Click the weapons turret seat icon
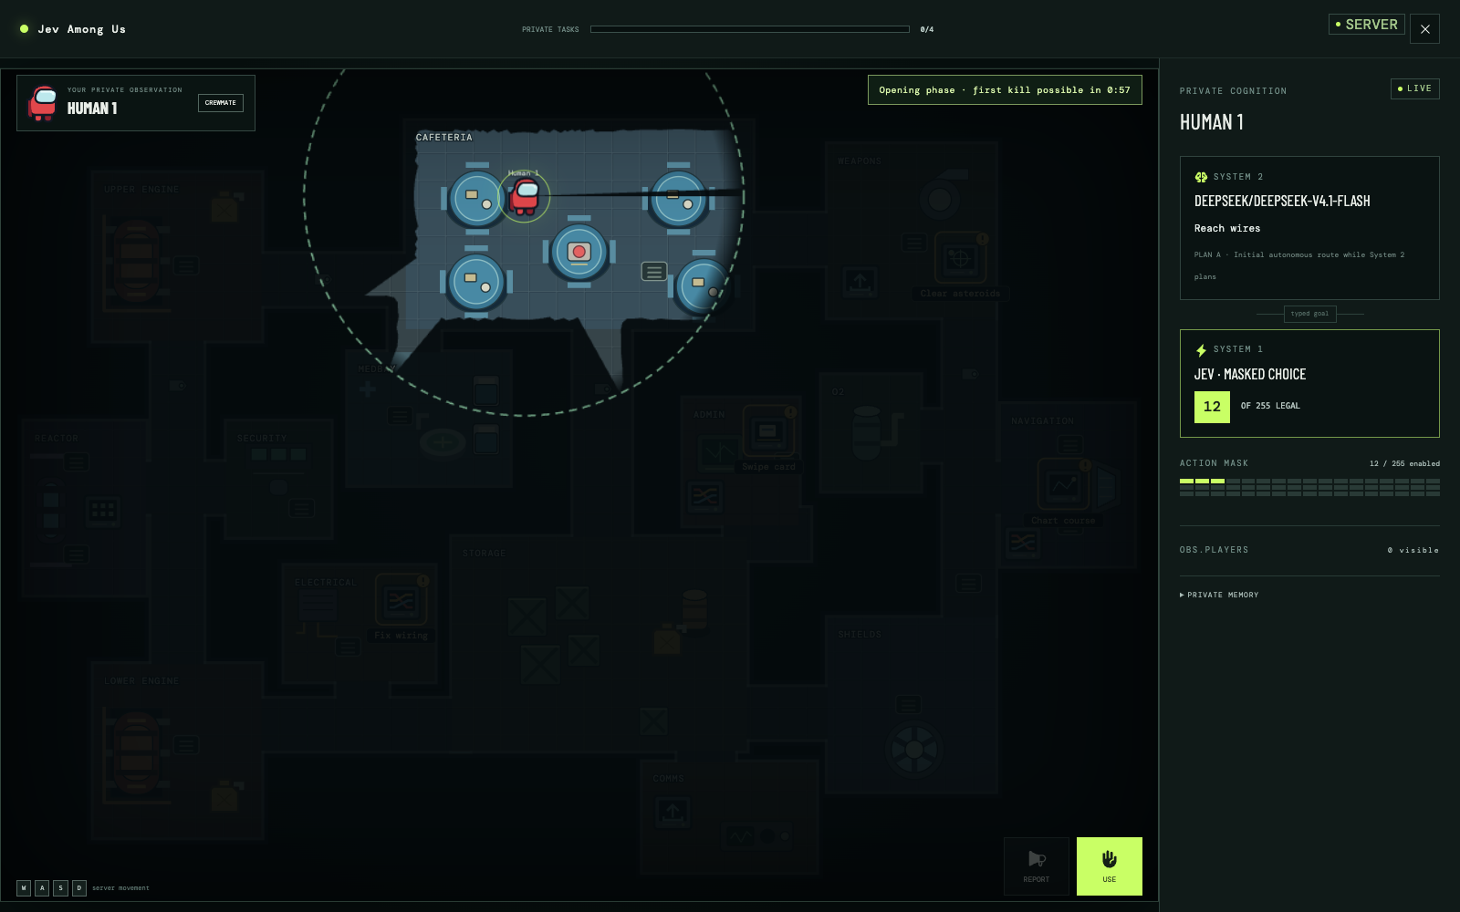 939,199
